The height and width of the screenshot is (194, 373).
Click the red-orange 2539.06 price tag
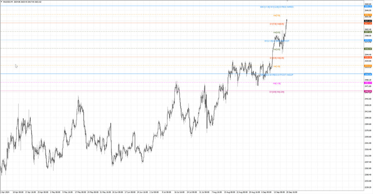click(368, 57)
